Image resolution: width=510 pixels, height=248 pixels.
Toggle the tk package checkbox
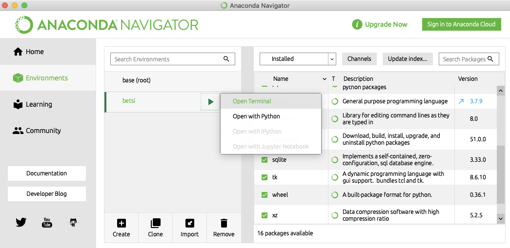click(265, 177)
